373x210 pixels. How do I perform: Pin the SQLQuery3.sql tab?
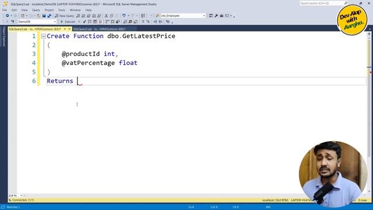pyautogui.click(x=65, y=29)
